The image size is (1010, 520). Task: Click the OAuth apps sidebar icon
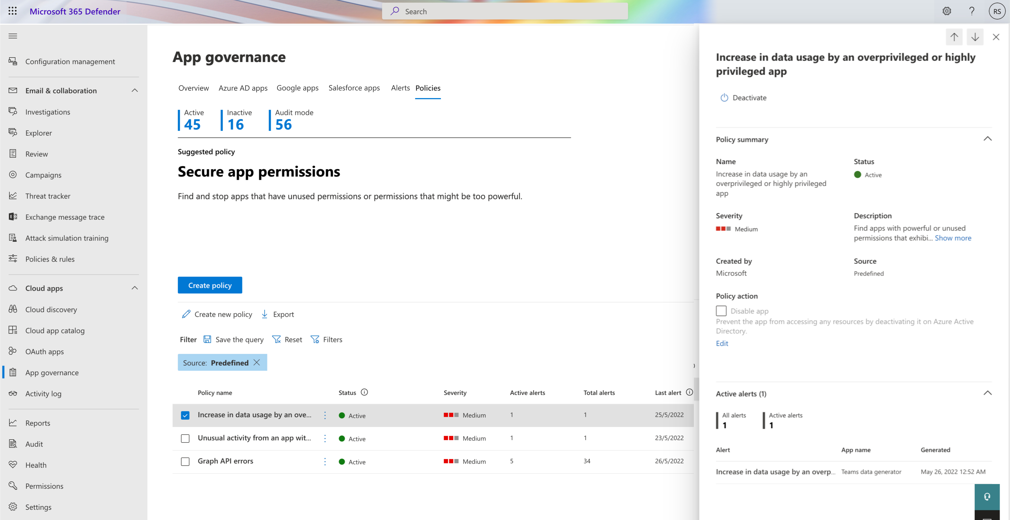click(13, 351)
